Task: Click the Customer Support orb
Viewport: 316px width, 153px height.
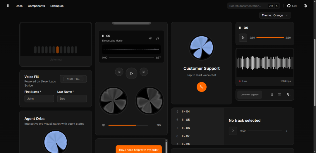Action: (202, 48)
